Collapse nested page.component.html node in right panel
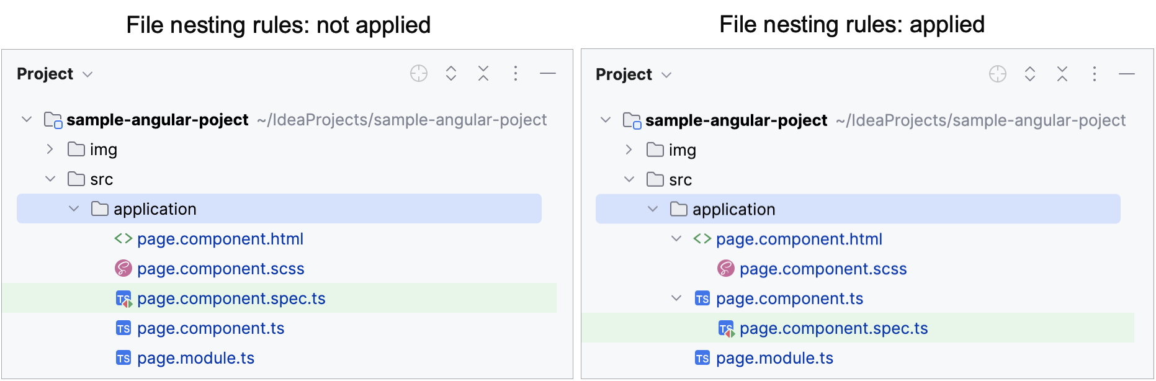The height and width of the screenshot is (381, 1156). (x=676, y=239)
